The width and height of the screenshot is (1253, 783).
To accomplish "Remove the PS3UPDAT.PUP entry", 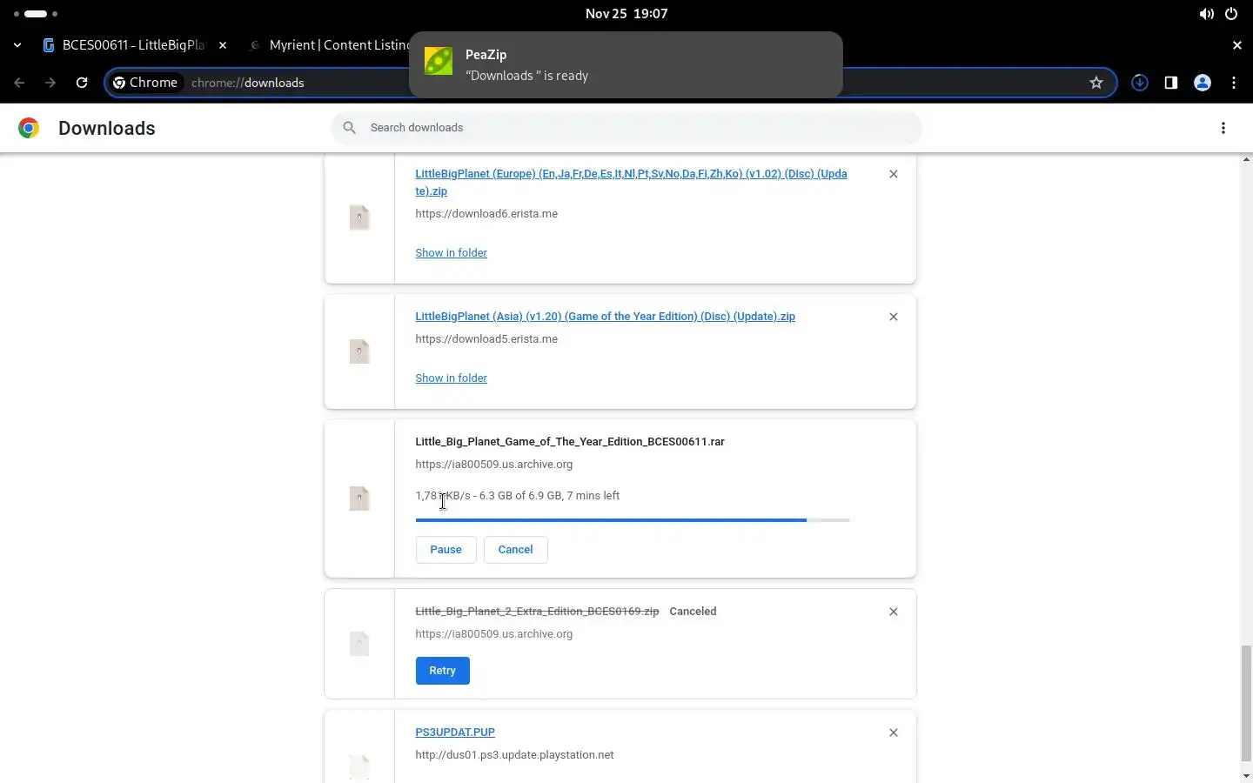I will coord(894,733).
